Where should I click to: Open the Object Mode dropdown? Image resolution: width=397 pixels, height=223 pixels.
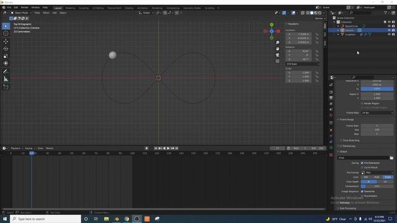(21, 12)
